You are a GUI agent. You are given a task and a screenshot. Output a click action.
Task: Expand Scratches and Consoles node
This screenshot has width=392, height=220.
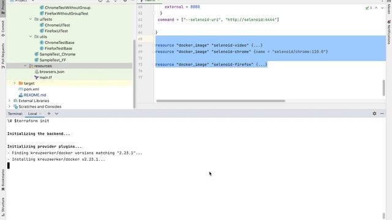10,106
